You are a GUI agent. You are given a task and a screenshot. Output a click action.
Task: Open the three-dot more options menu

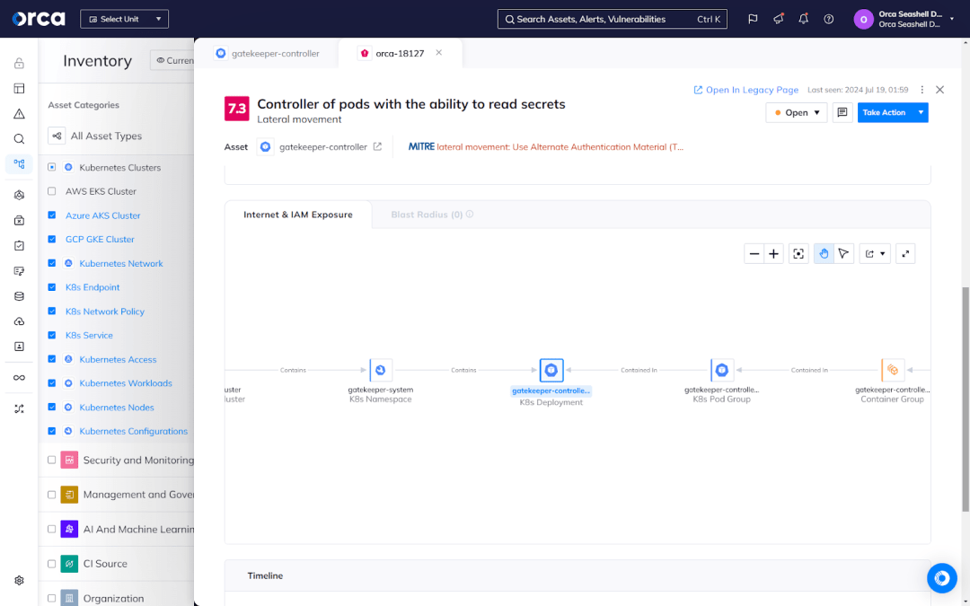pos(921,90)
